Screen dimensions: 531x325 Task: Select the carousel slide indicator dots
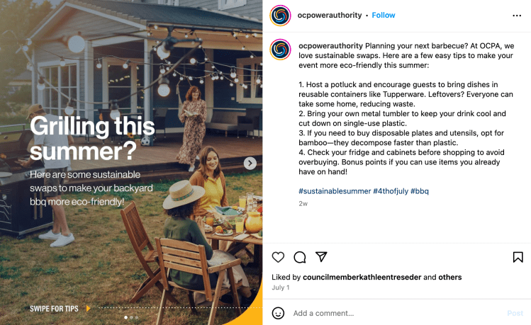click(132, 317)
